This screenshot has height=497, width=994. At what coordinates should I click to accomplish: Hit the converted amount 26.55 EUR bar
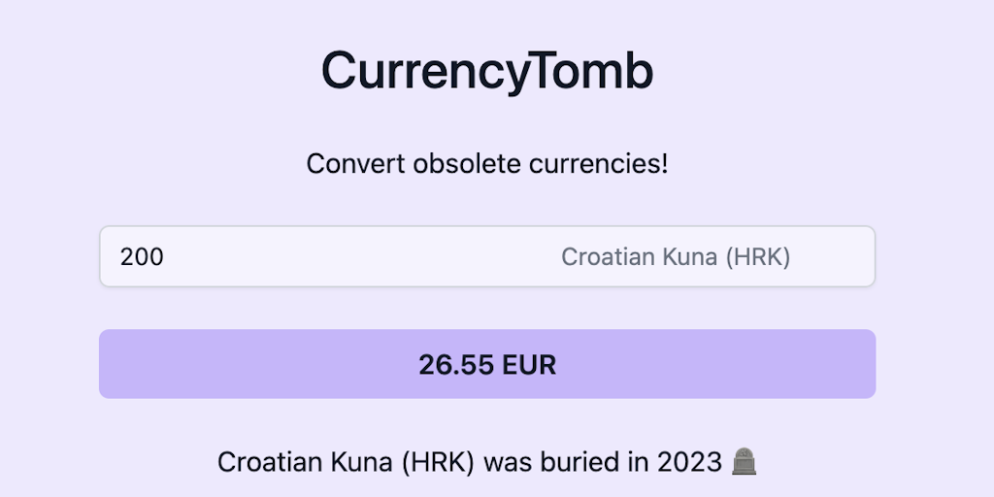487,364
